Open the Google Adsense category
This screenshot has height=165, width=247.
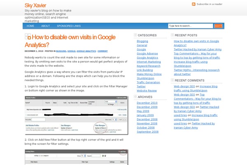[x=147, y=54]
